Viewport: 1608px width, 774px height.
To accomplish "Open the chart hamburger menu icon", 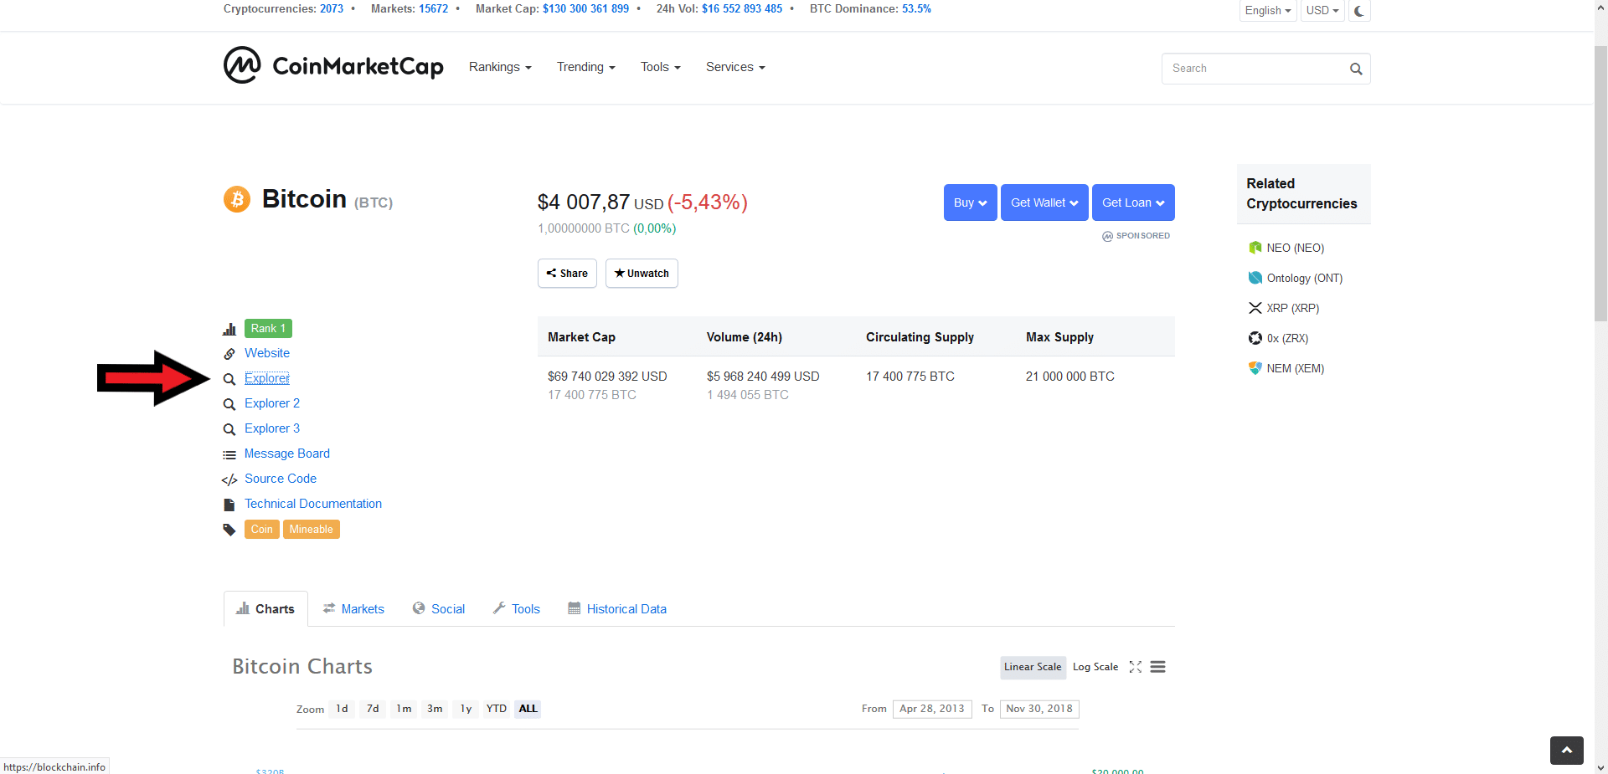I will click(x=1157, y=667).
